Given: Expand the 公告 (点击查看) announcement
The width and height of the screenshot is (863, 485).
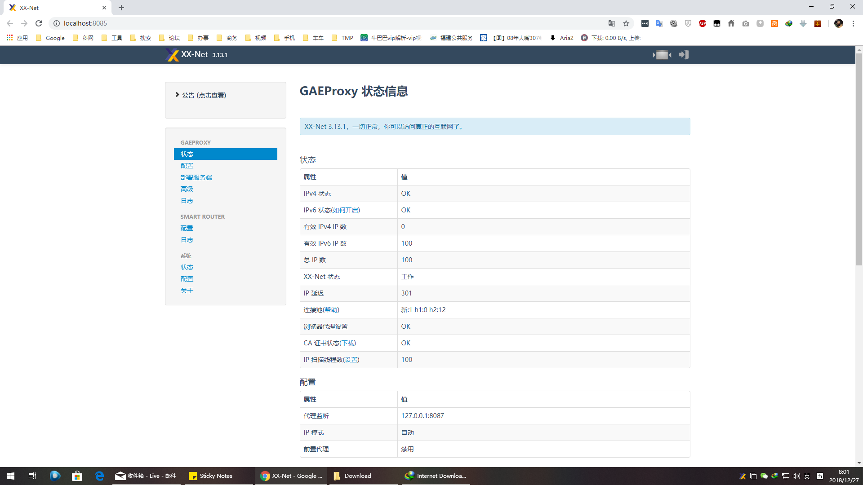Looking at the screenshot, I should point(201,95).
